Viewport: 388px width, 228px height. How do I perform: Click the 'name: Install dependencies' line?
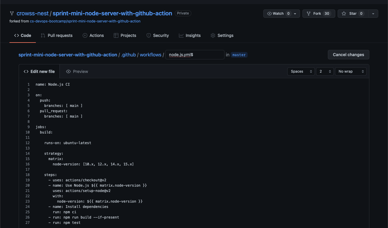click(78, 207)
